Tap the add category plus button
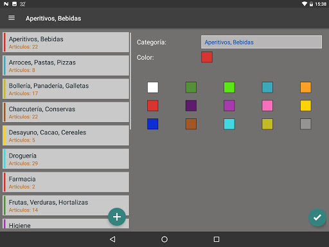This screenshot has width=329, height=247. pyautogui.click(x=117, y=217)
